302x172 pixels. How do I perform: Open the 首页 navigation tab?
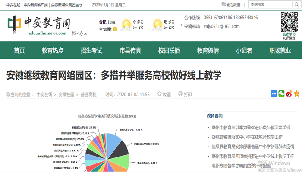click(x=19, y=50)
